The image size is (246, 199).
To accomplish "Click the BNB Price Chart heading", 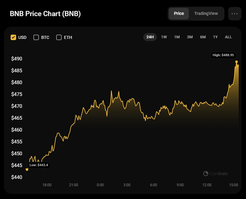I will (45, 14).
